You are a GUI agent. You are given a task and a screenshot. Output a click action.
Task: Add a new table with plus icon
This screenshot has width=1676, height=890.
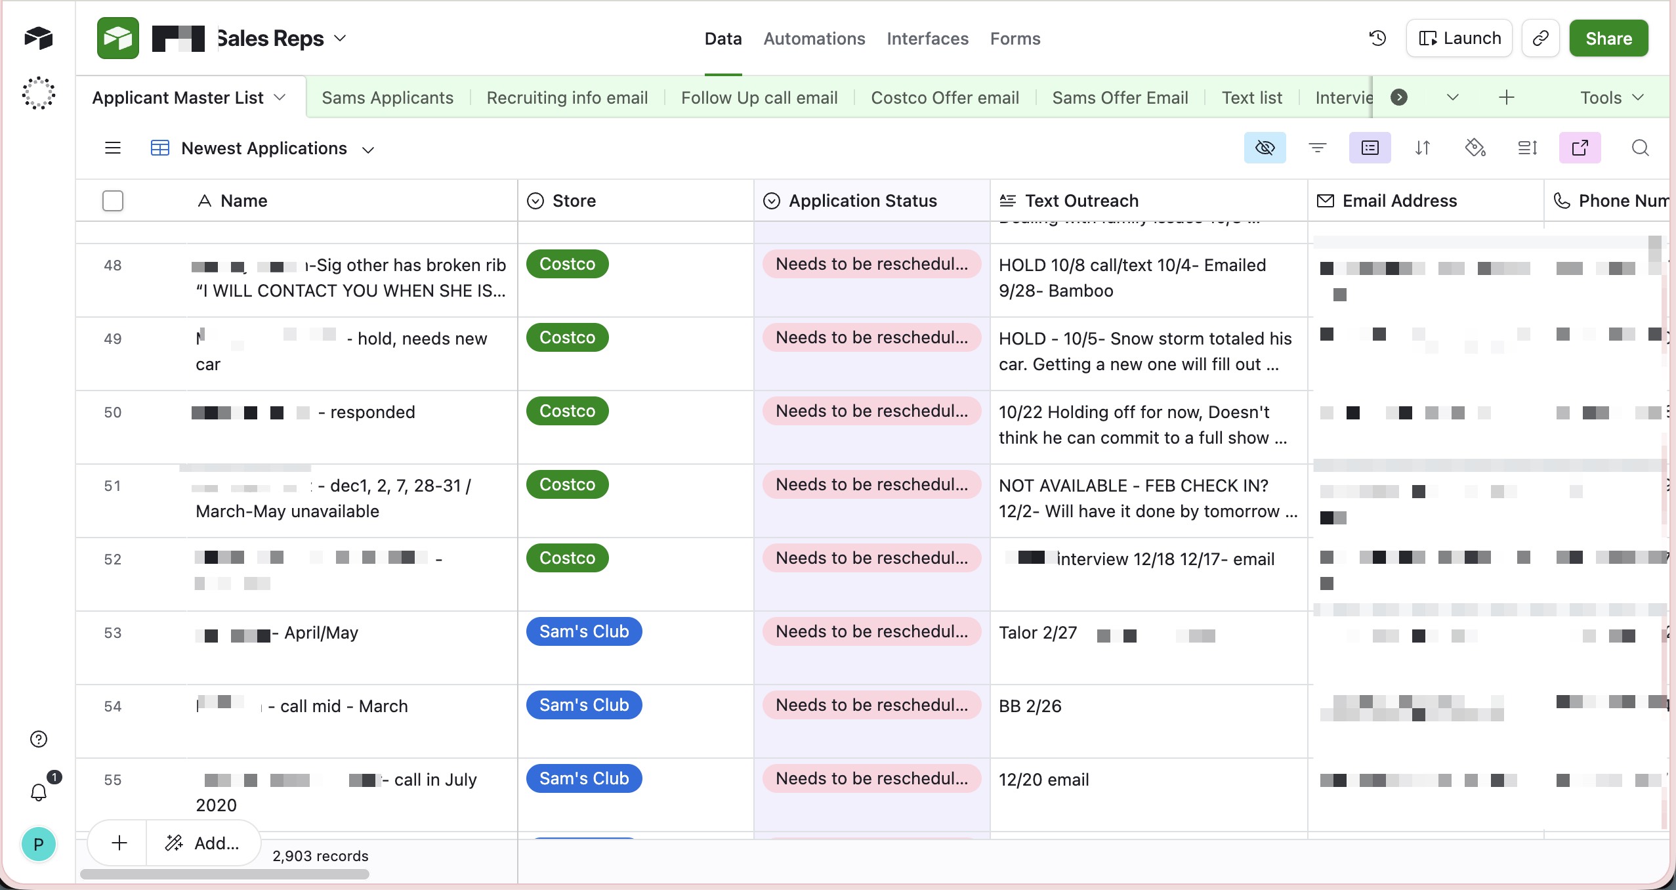tap(1507, 97)
